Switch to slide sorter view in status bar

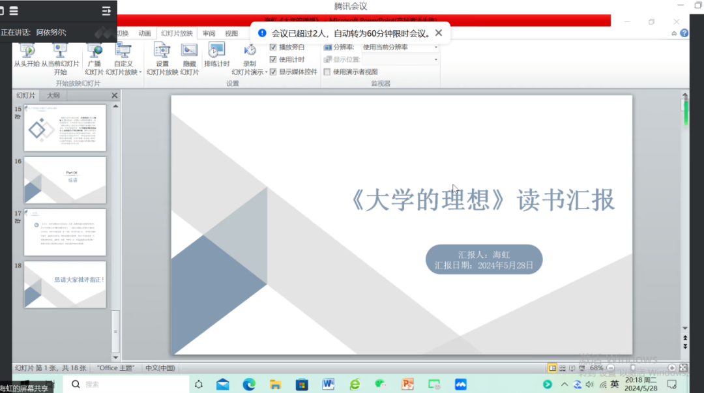pyautogui.click(x=562, y=368)
